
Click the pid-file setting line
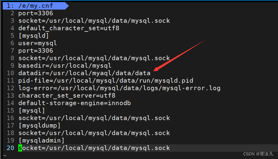pyautogui.click(x=105, y=81)
